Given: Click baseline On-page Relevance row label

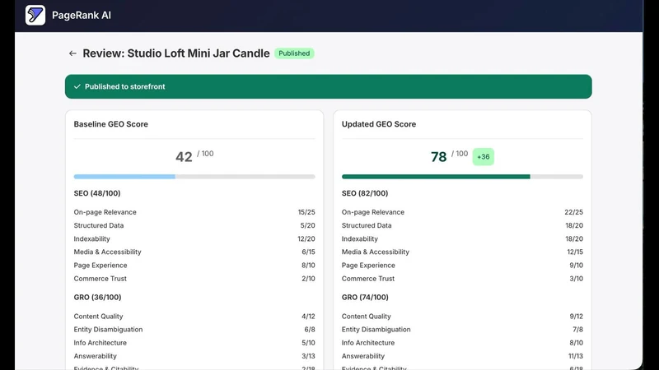Looking at the screenshot, I should [105, 212].
